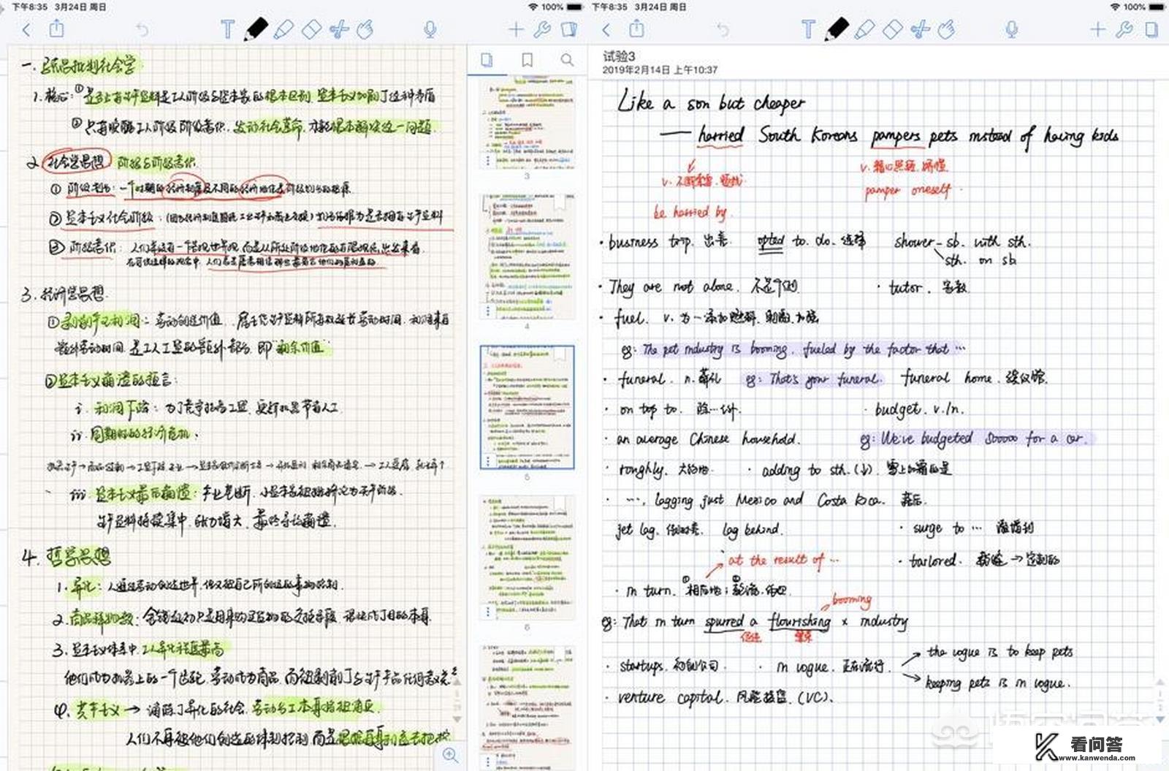Open wrench settings in right note
The width and height of the screenshot is (1169, 771).
tap(1124, 29)
